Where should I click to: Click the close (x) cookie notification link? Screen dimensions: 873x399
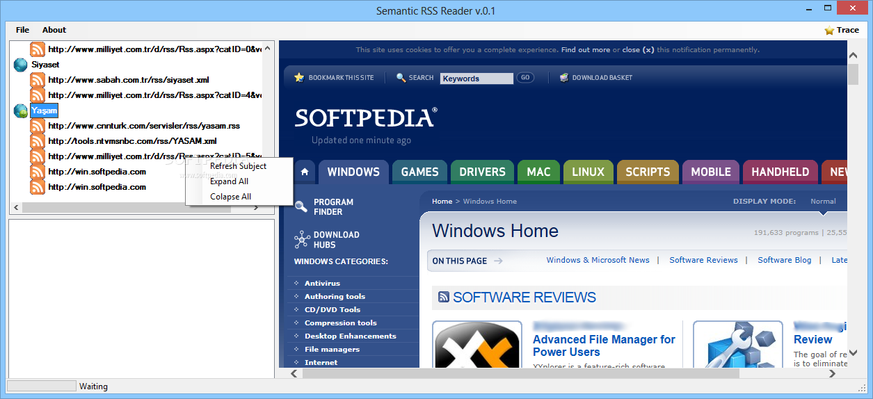click(x=638, y=50)
